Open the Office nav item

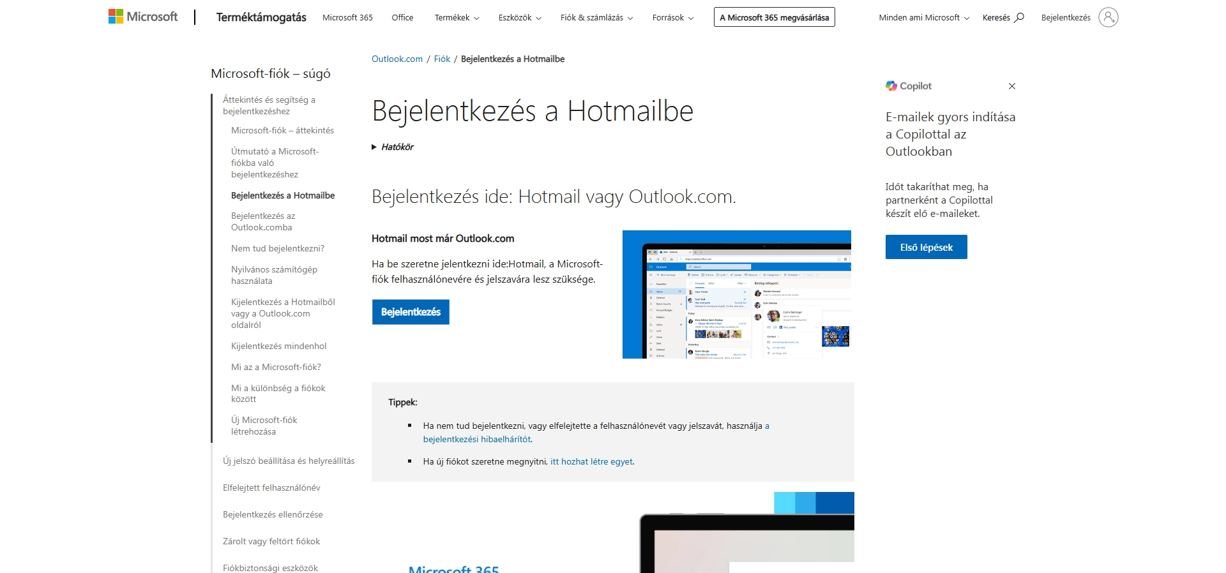[x=402, y=18]
